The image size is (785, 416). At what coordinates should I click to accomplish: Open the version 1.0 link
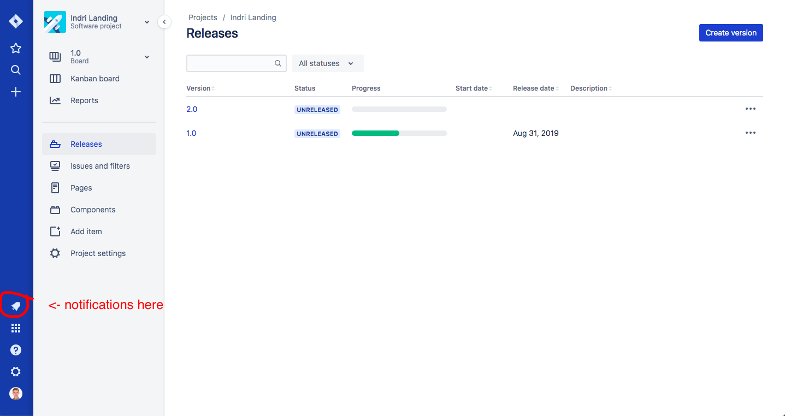coord(191,133)
